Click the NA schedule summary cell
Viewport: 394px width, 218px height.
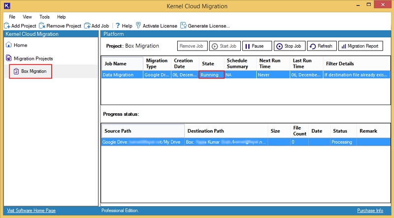pos(240,75)
